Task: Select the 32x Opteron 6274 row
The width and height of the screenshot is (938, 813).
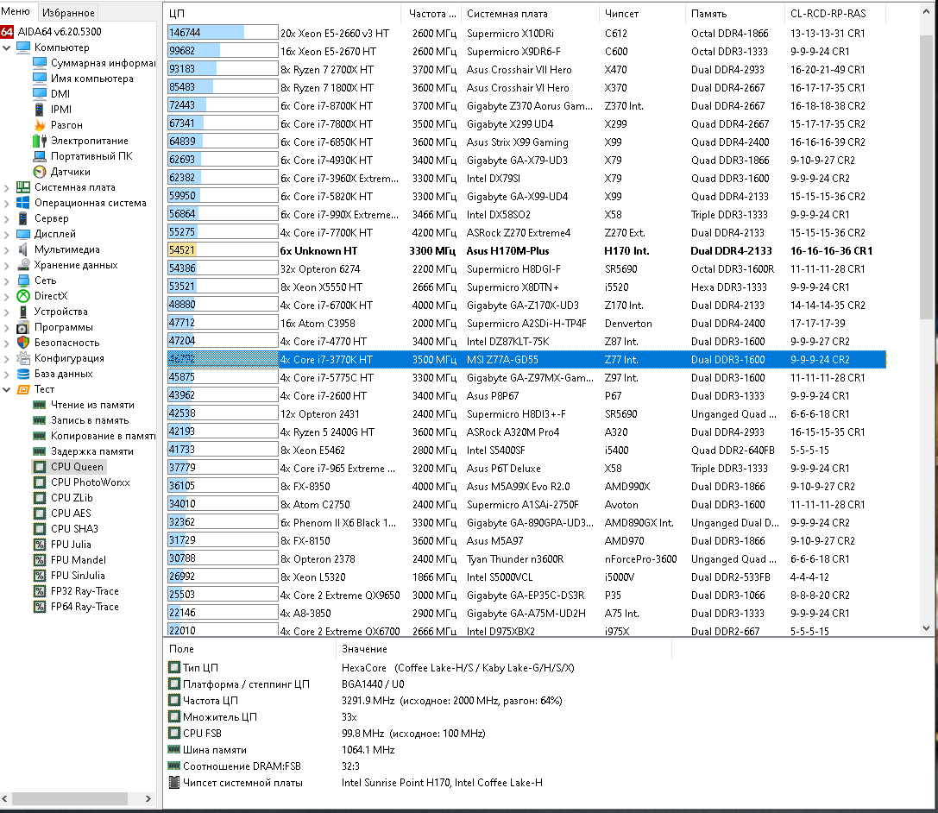Action: 526,268
